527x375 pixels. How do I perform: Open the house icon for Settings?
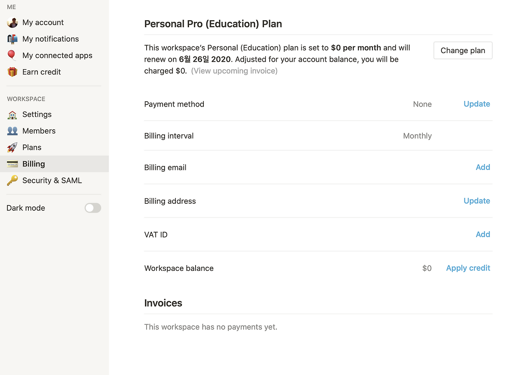coord(12,114)
